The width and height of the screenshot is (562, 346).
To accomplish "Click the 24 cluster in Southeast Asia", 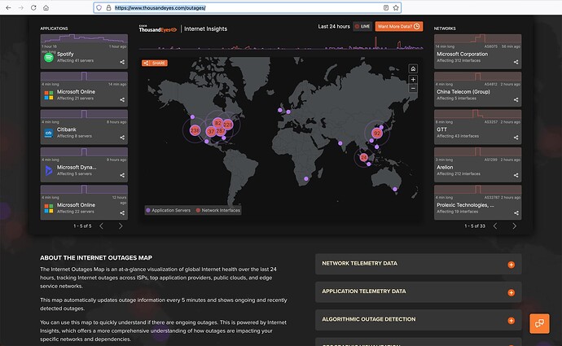I will (x=364, y=157).
